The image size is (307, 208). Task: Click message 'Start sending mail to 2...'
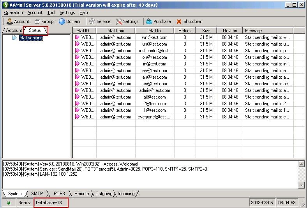267,104
